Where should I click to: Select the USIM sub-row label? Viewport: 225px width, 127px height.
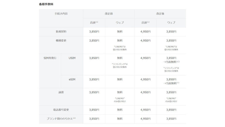(x=72, y=58)
